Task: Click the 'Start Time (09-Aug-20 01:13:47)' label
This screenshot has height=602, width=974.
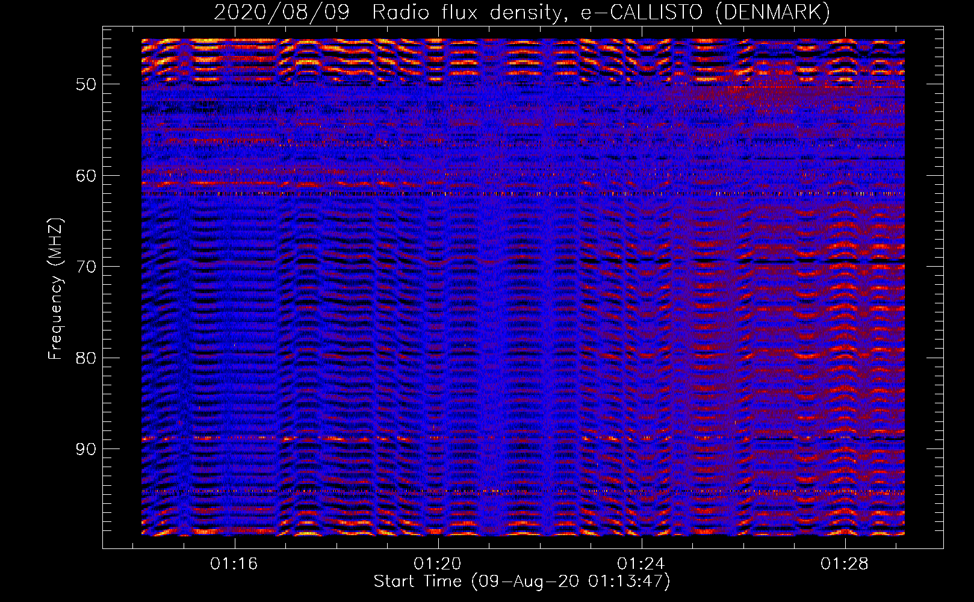Action: coord(522,582)
